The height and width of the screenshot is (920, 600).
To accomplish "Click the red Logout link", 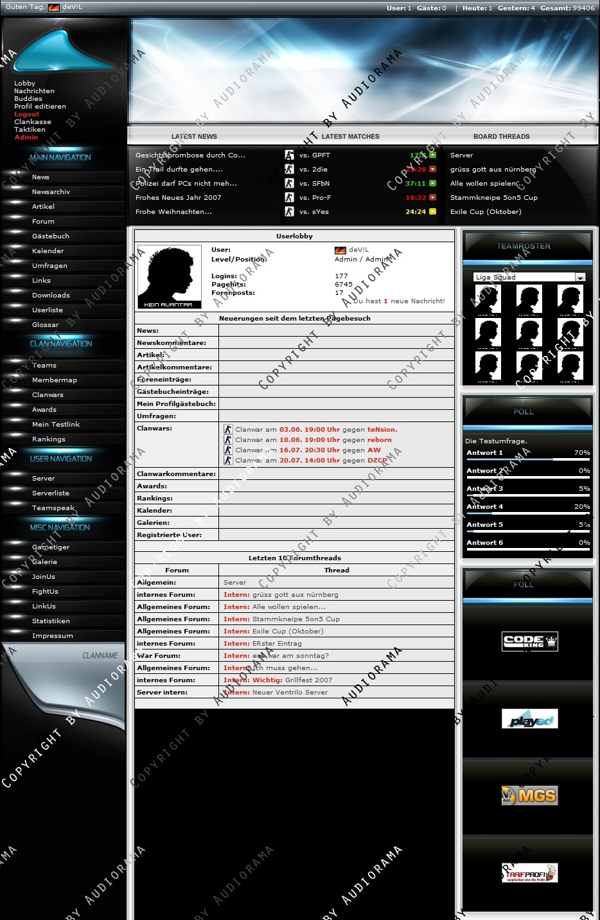I will [x=27, y=114].
